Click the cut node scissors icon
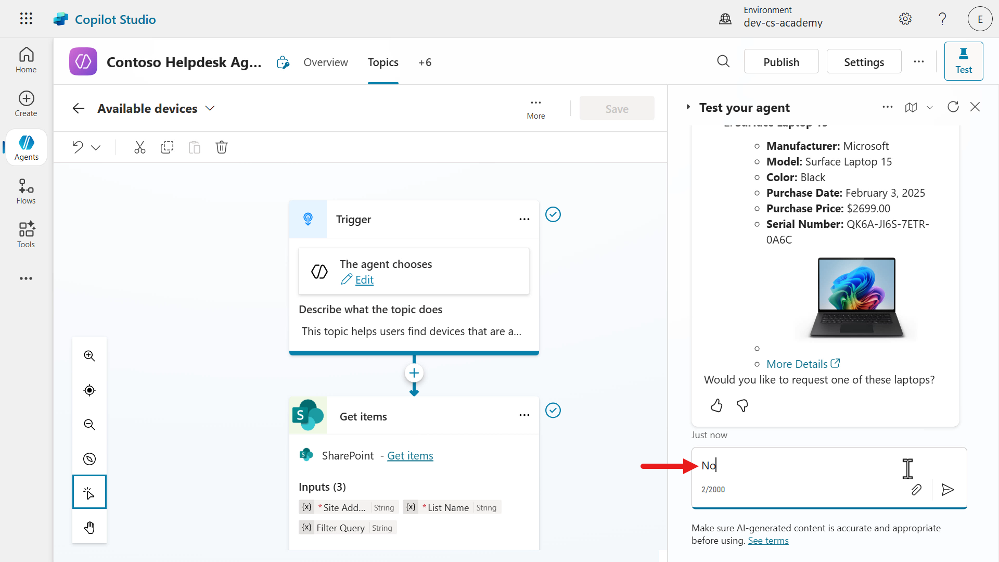This screenshot has height=562, width=999. coord(139,147)
